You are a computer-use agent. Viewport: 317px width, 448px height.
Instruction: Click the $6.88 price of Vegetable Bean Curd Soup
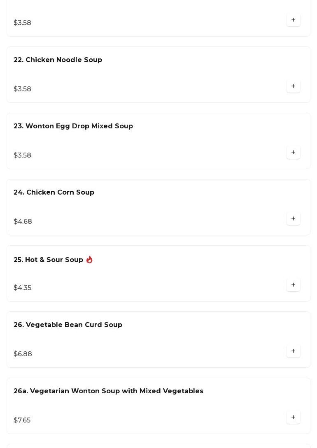pyautogui.click(x=23, y=354)
